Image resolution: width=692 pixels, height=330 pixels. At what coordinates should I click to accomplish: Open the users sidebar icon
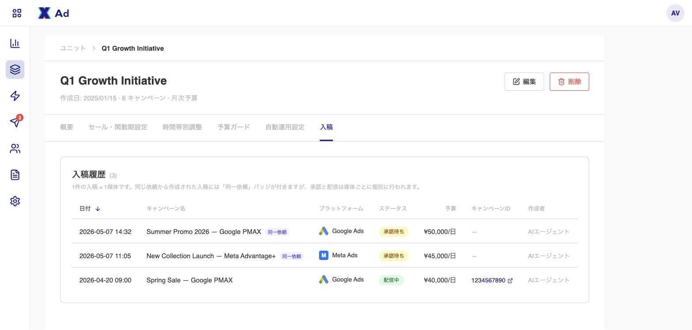point(15,148)
